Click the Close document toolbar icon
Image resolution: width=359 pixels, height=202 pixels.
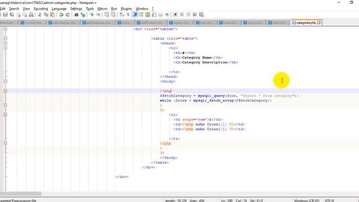tap(19, 15)
